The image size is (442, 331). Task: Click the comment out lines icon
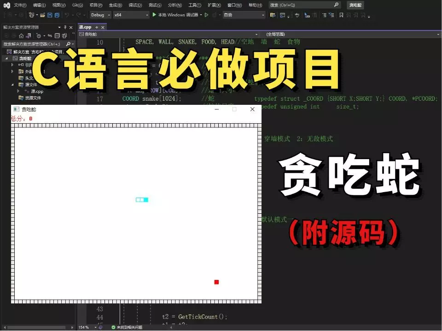[x=324, y=15]
